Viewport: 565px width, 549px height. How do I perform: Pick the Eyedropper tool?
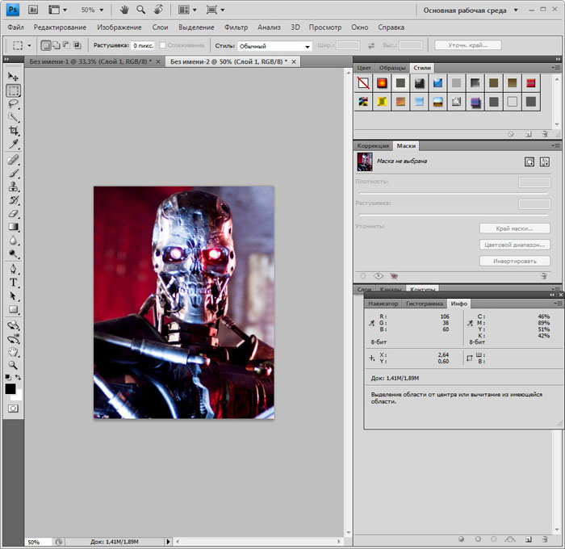click(x=13, y=145)
